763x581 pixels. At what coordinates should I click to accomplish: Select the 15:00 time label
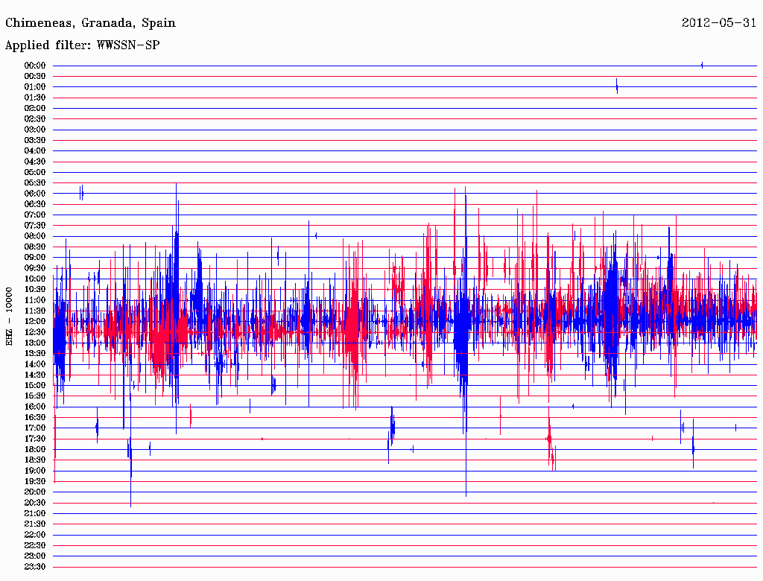tap(34, 386)
